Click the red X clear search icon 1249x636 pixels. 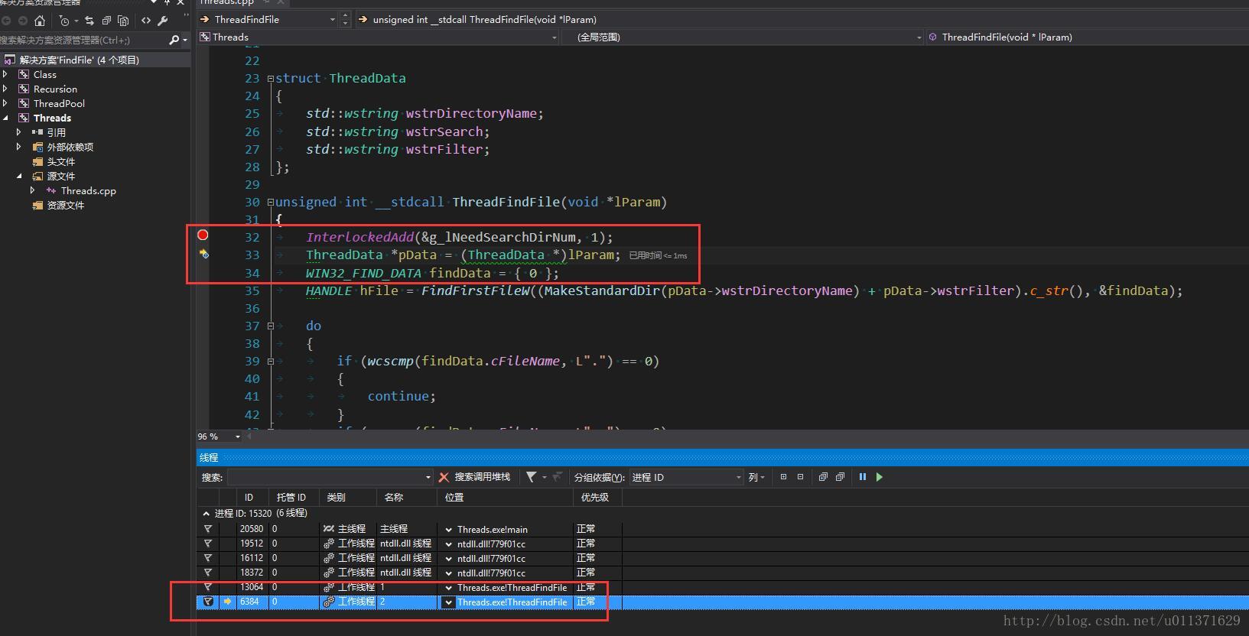pos(444,477)
